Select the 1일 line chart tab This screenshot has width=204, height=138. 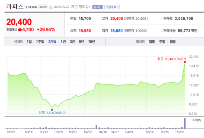point(29,42)
